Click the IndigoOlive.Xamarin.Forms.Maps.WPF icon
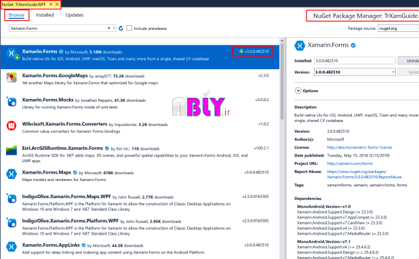 (12, 199)
